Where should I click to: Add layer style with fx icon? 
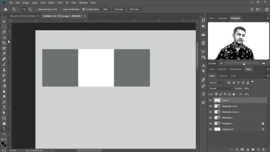(x=237, y=149)
